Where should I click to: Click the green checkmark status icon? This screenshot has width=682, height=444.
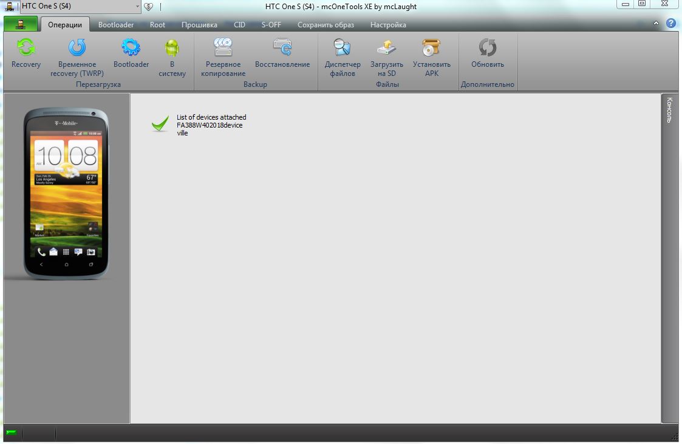tap(160, 124)
